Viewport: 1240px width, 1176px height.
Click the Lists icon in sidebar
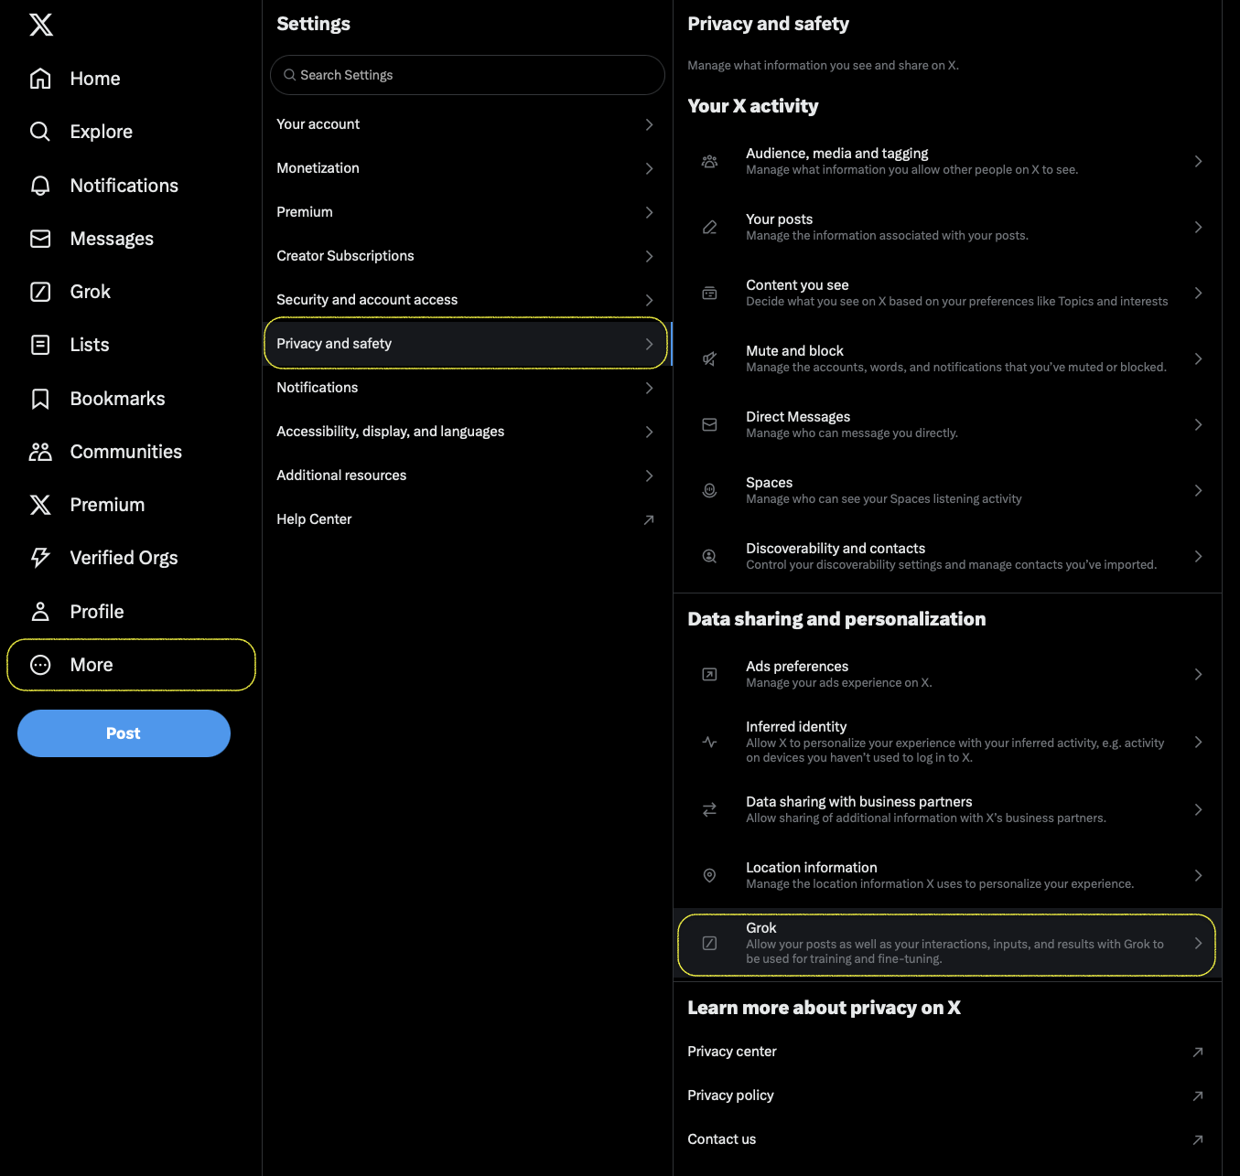tap(40, 345)
